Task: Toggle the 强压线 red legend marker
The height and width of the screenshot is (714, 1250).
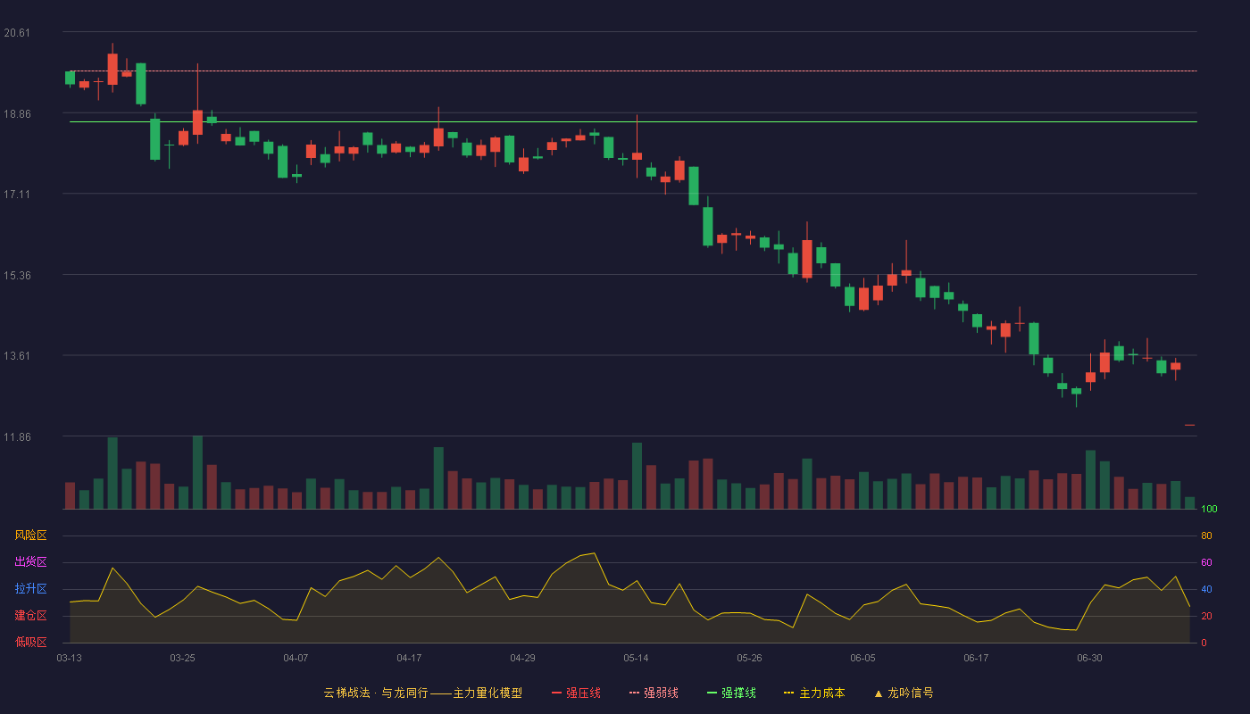Action: point(556,693)
